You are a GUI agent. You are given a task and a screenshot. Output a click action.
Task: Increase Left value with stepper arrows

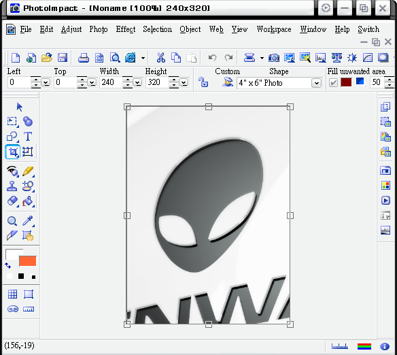point(36,80)
